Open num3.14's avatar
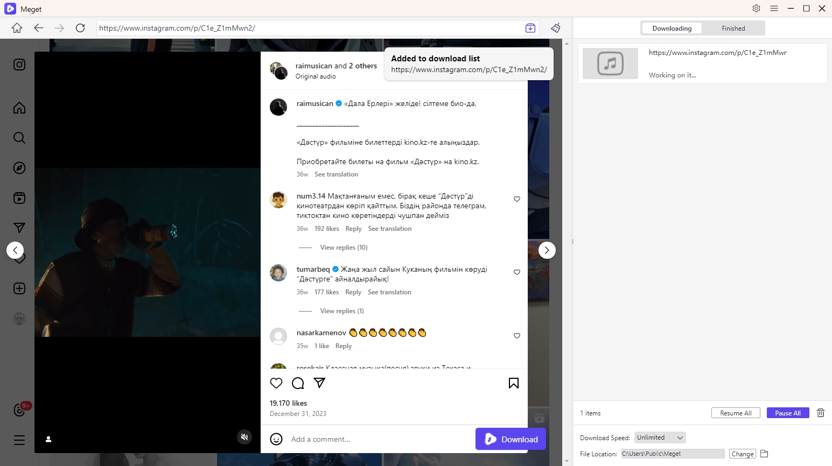 point(278,200)
